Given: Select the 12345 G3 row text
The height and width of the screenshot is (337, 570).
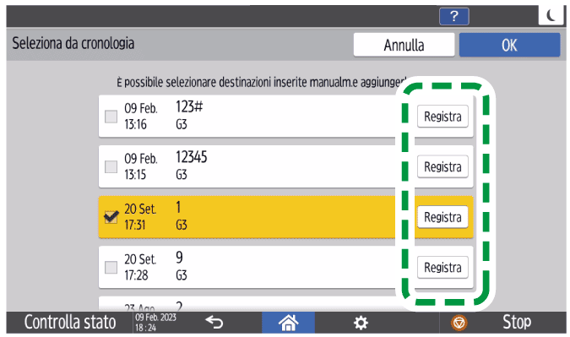Looking at the screenshot, I should pyautogui.click(x=191, y=166).
